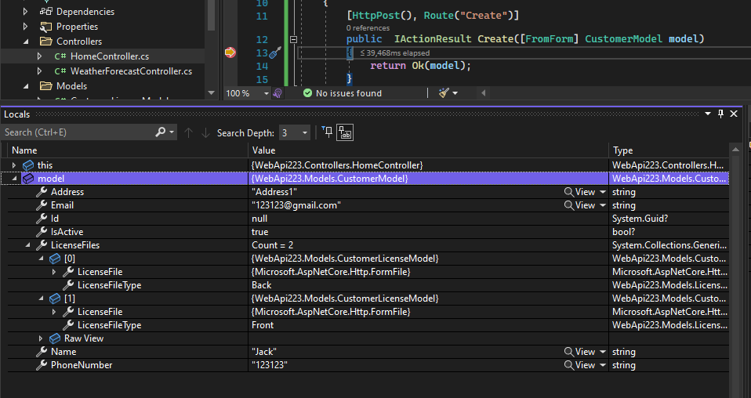Click the Solution Explorer scroll down arrow
The height and width of the screenshot is (398, 751).
point(211,93)
